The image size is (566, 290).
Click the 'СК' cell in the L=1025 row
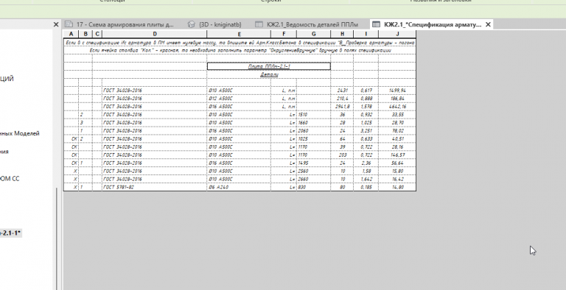[71, 139]
